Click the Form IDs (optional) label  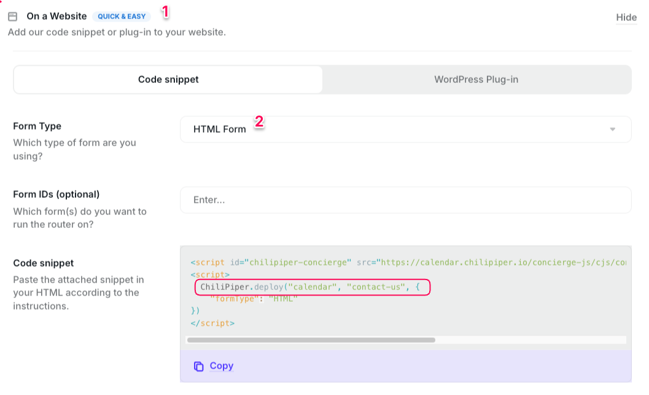[56, 194]
